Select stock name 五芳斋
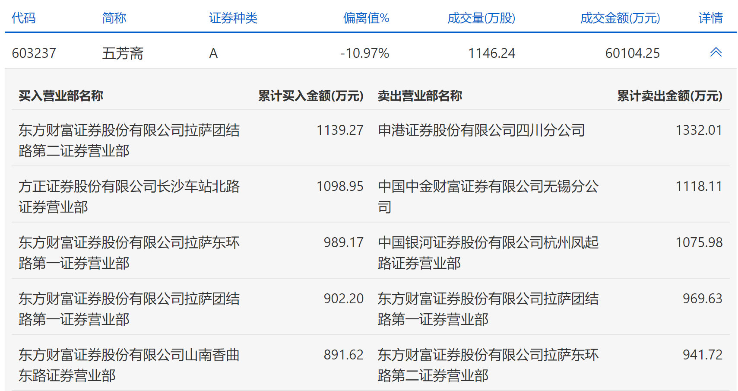 click(123, 53)
